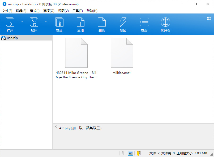This screenshot has height=157, width=214.
Task: Open the 代码页 (Codepage) selector icon
Action: tap(165, 24)
